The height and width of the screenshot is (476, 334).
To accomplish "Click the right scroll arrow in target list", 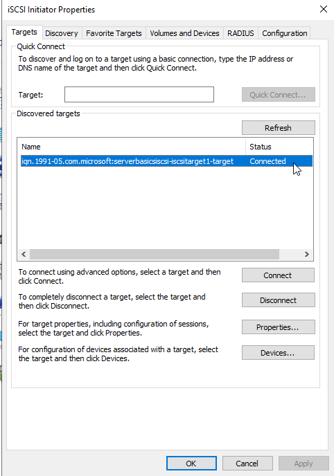I will click(307, 254).
